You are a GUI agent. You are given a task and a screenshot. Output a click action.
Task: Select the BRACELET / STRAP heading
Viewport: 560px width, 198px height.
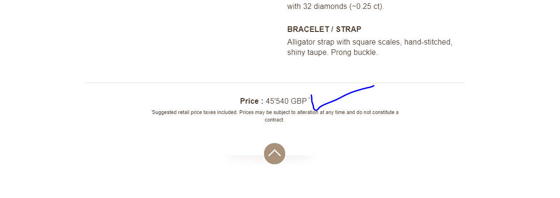pyautogui.click(x=324, y=29)
